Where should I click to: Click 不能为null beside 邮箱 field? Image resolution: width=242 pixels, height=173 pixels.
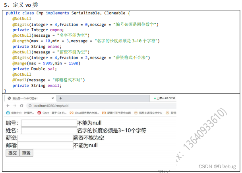click(x=85, y=145)
